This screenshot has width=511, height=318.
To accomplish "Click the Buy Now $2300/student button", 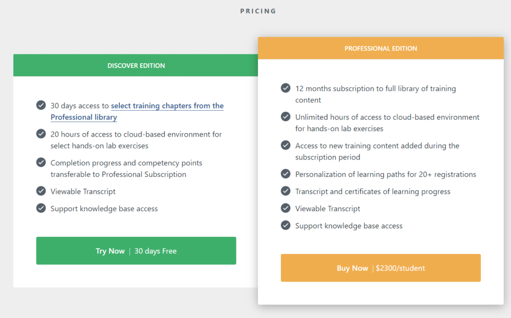I will (381, 268).
